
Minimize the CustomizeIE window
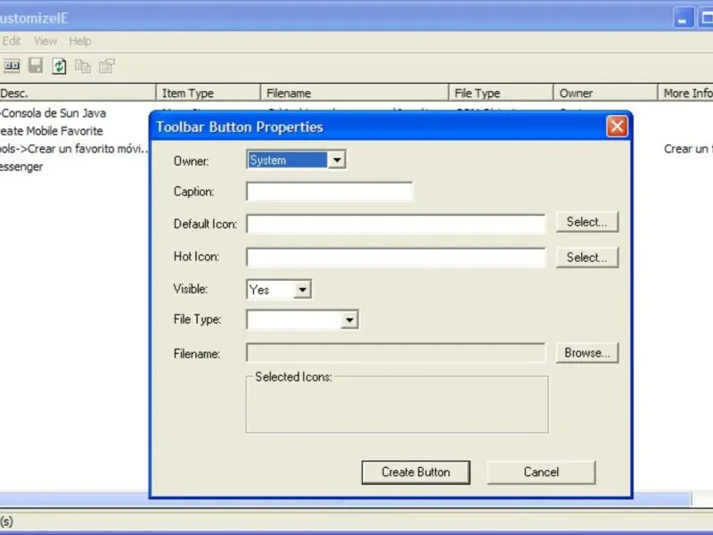click(x=683, y=18)
